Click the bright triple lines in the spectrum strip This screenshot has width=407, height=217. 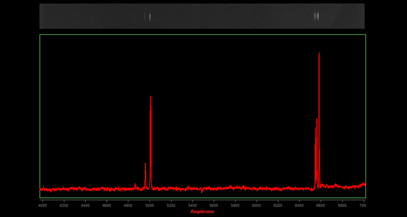[317, 16]
